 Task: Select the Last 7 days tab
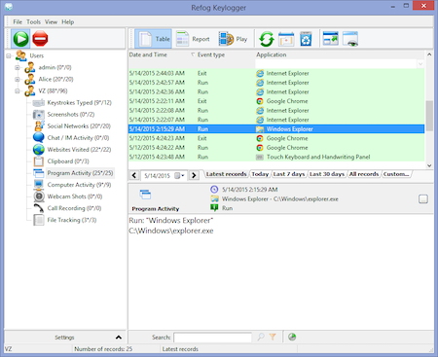(x=289, y=174)
